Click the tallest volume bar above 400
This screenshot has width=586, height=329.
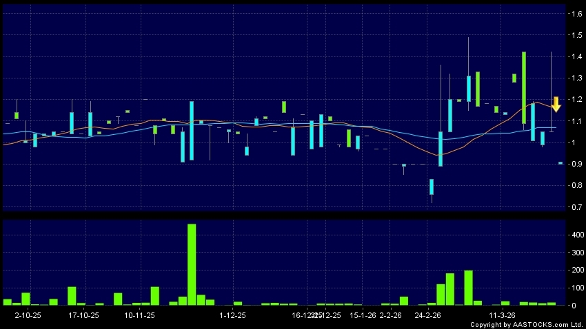[192, 264]
